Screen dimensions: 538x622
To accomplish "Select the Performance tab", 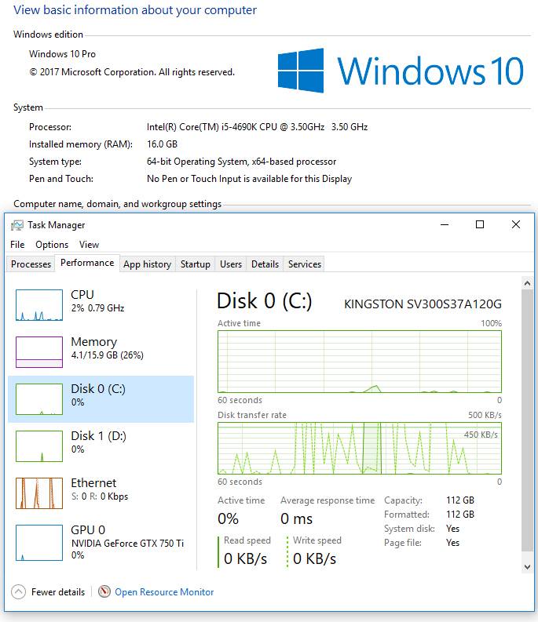I will coord(87,263).
